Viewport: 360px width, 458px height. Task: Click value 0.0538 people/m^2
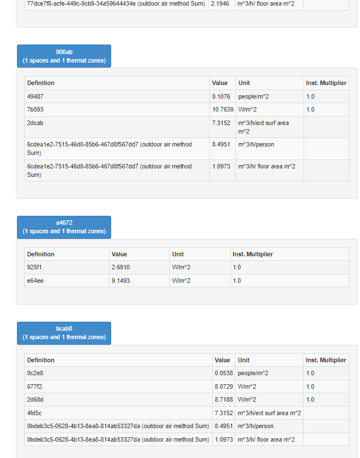(223, 373)
